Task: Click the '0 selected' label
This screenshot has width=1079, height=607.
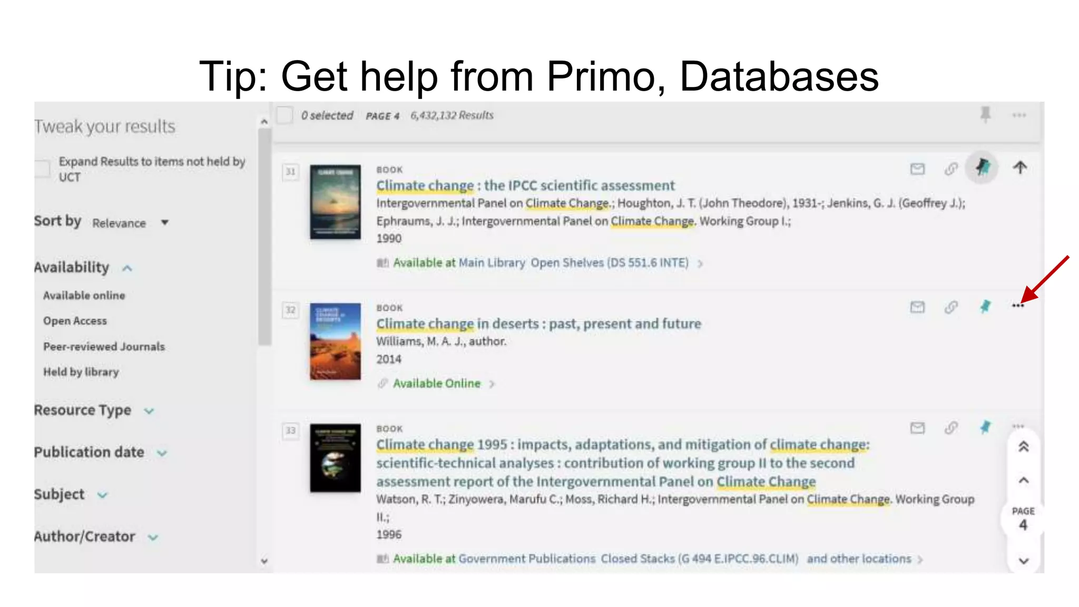Action: pyautogui.click(x=327, y=115)
